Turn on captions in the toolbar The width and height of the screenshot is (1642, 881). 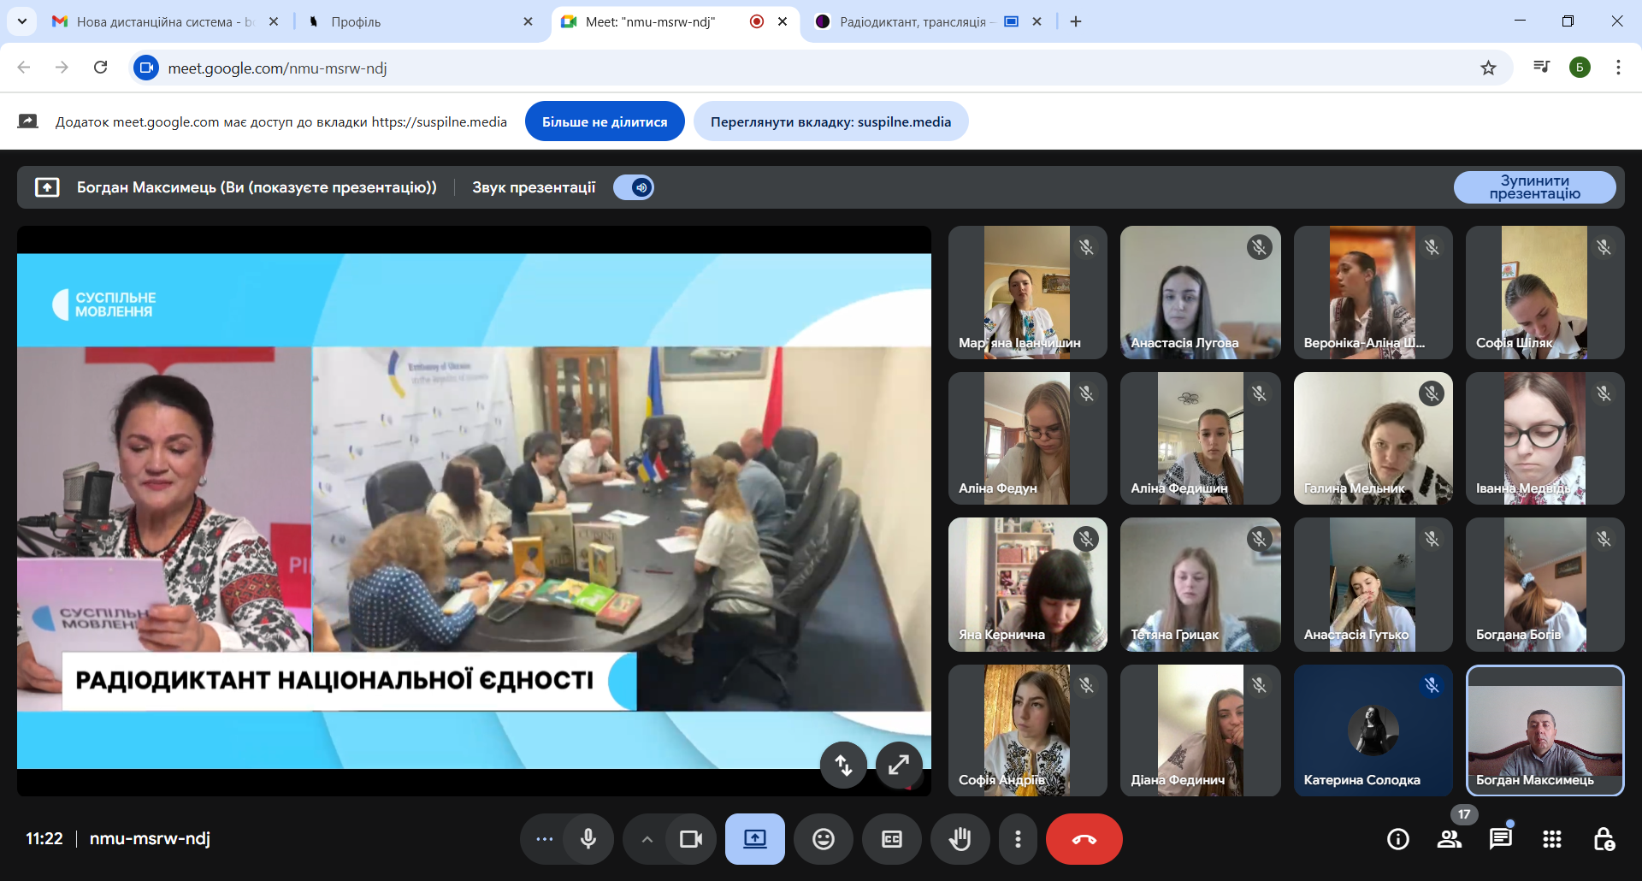coord(891,839)
